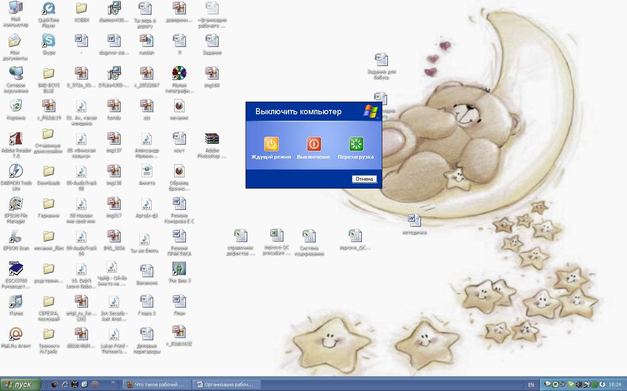627x391 pixels.
Task: Launch Internet Explorer from the Quick Launch
Action: coord(65,384)
